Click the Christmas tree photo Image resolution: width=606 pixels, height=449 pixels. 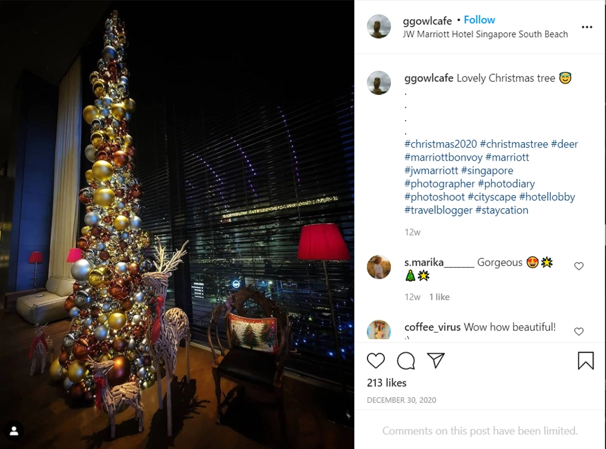[177, 224]
